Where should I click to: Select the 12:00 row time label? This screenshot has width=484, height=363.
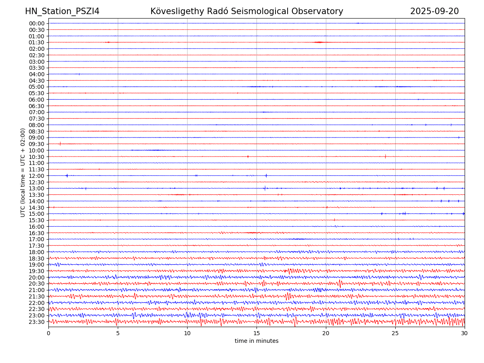(37, 176)
